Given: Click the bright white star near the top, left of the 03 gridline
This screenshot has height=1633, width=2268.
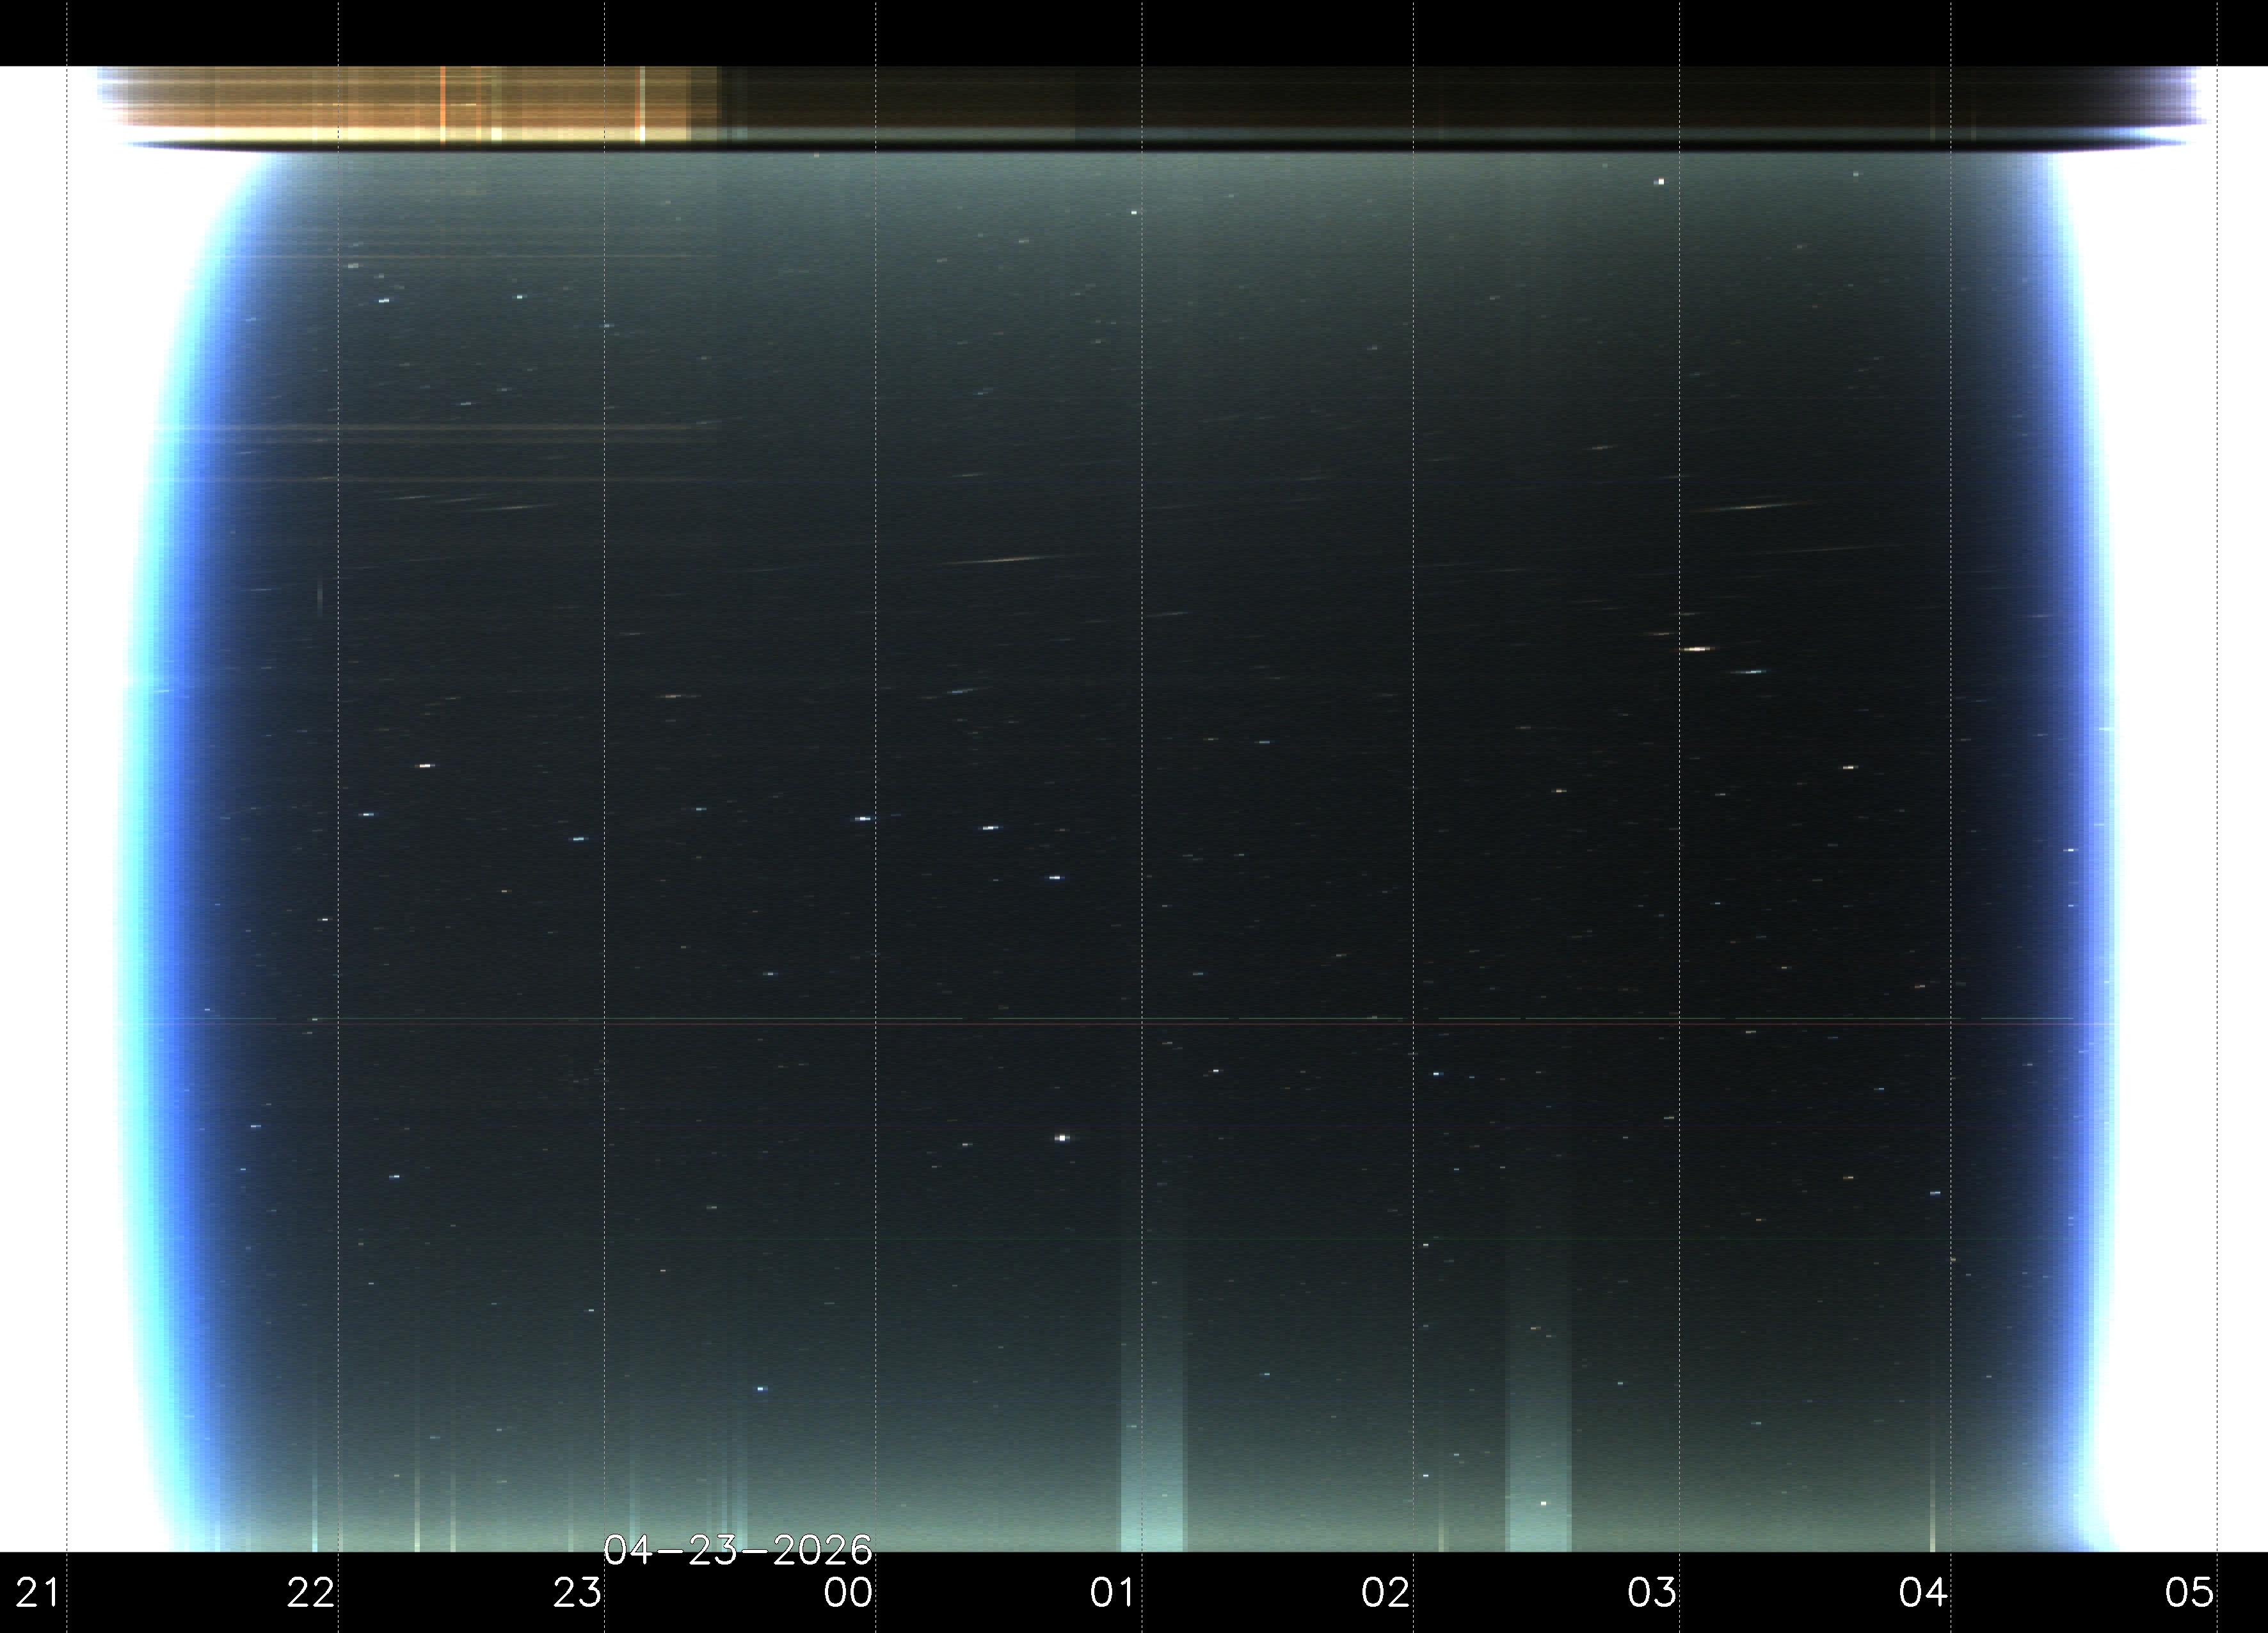Looking at the screenshot, I should coord(1661,182).
